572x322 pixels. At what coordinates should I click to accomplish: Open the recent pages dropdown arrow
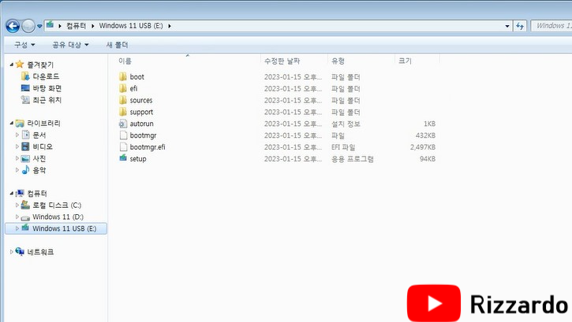39,26
